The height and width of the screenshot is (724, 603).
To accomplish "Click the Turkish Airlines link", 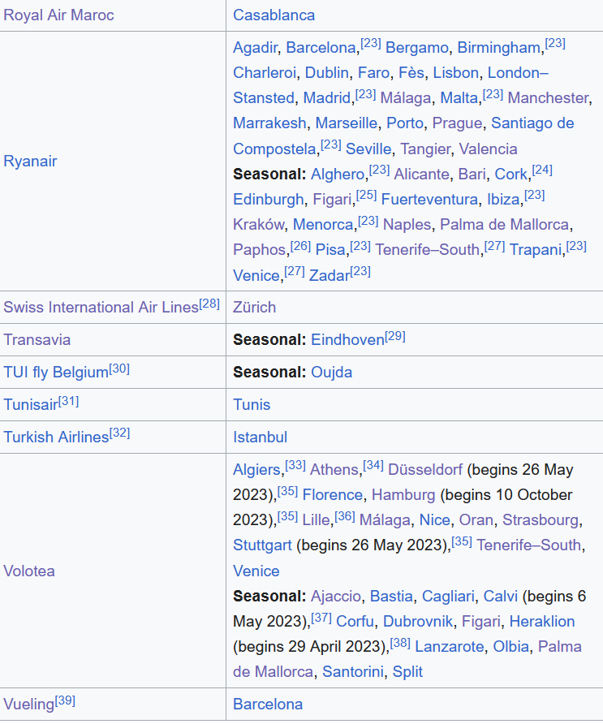I will click(x=55, y=437).
